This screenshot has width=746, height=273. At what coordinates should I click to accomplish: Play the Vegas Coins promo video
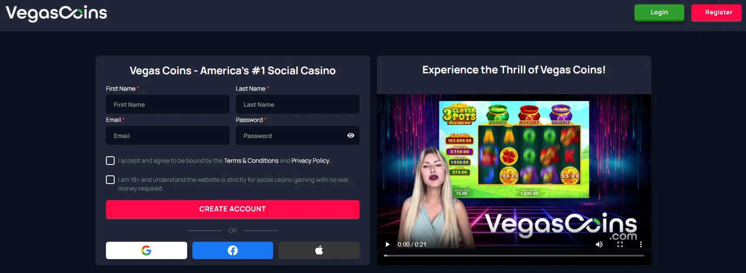coord(387,244)
